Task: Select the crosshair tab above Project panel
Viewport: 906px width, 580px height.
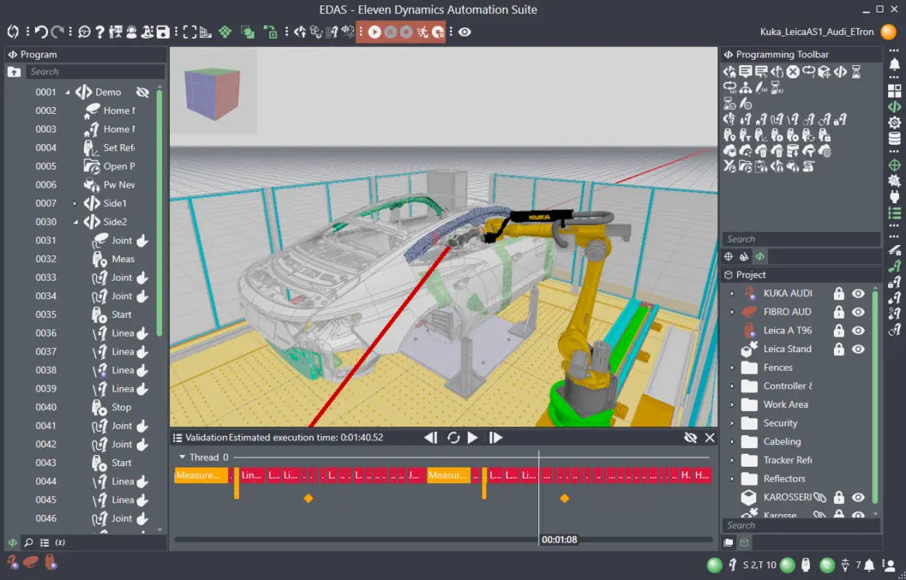Action: (x=728, y=257)
